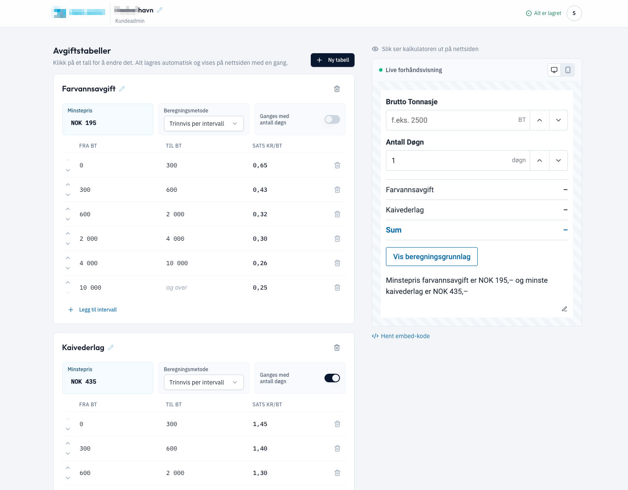The height and width of the screenshot is (490, 628).
Task: Delete the entire Farvannsavgift table
Action: (x=337, y=89)
